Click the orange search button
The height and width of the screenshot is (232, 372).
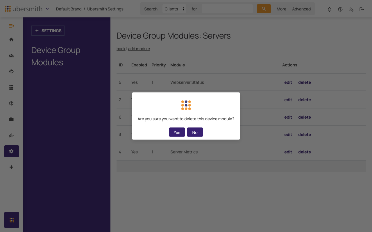(264, 9)
